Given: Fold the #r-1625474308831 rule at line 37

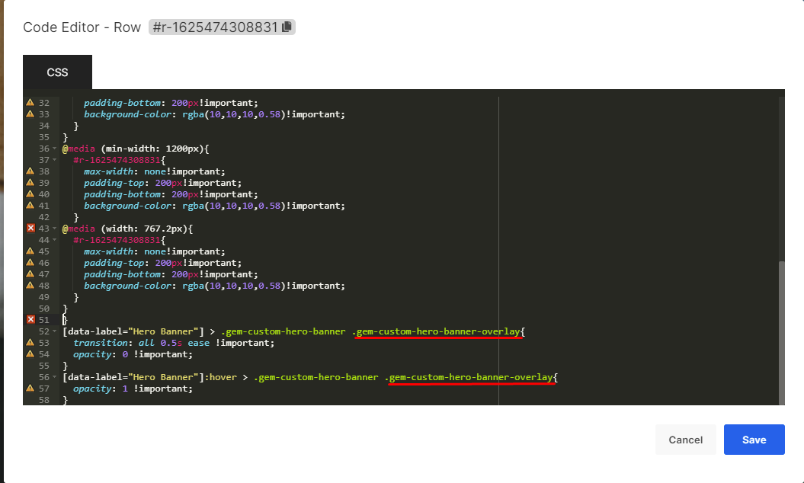Looking at the screenshot, I should [54, 160].
